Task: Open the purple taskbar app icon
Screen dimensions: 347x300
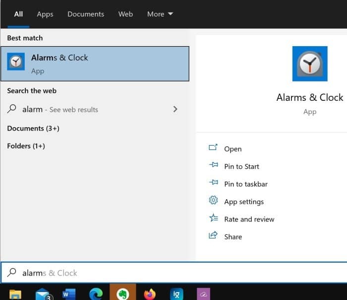Action: [x=203, y=294]
